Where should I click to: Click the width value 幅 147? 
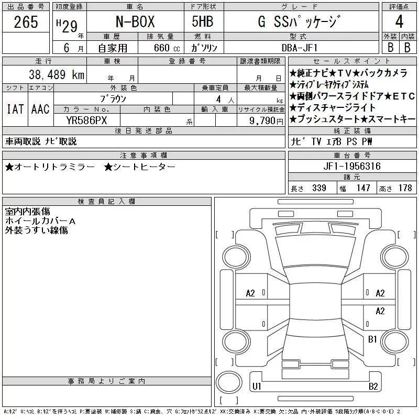coord(355,188)
